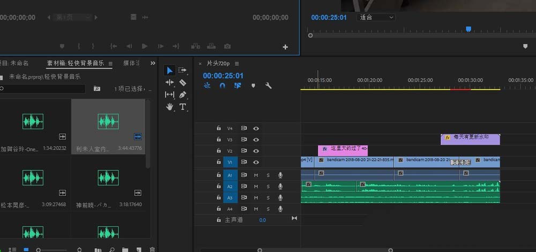Viewport: 536px width, 252px height.
Task: Pick the Hand tool
Action: tap(169, 106)
